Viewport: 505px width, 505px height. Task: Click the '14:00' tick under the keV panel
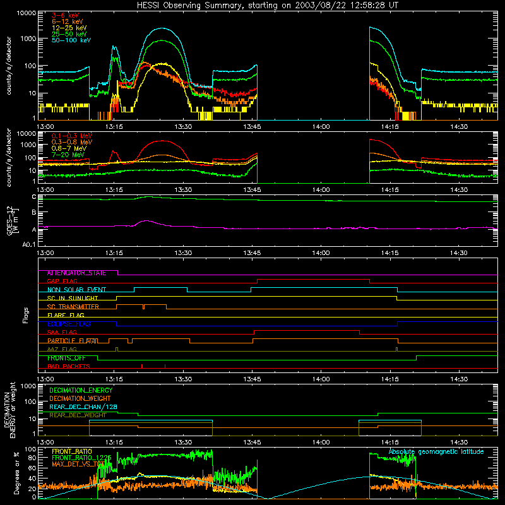[x=321, y=127]
